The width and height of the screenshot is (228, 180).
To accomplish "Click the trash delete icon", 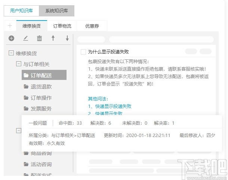I will click(x=39, y=38).
